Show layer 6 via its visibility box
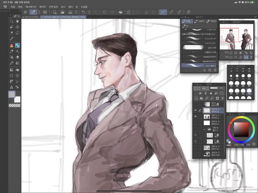 [x=195, y=104]
